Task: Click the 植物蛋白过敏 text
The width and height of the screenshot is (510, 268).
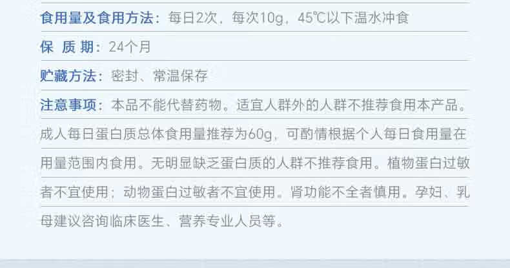Action: click(429, 163)
